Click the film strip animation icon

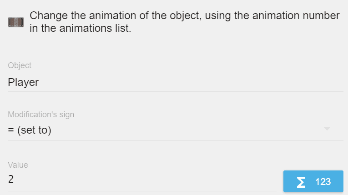[16, 22]
